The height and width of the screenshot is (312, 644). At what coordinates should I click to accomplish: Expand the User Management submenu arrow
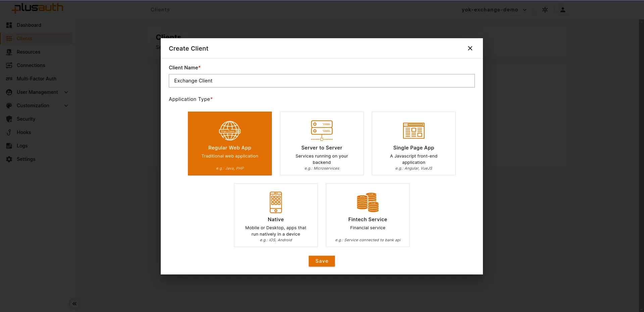point(66,92)
